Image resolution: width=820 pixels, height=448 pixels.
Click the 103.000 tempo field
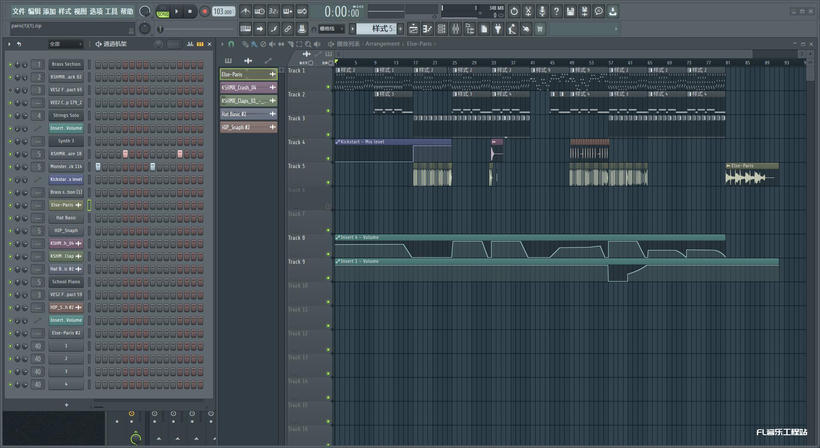point(223,12)
